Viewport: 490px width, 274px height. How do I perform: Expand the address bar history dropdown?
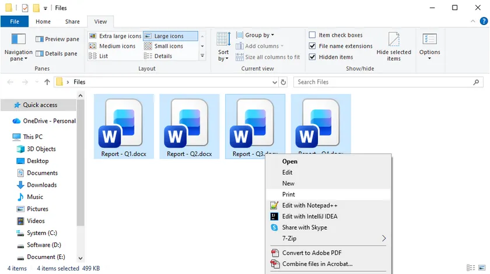pos(275,82)
